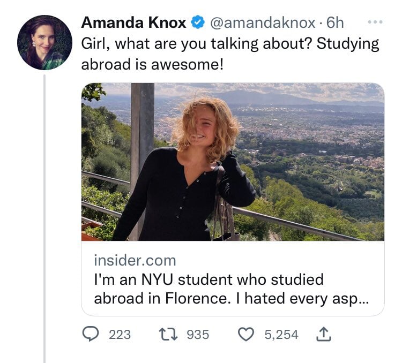Click the blue verified badge

pyautogui.click(x=198, y=23)
